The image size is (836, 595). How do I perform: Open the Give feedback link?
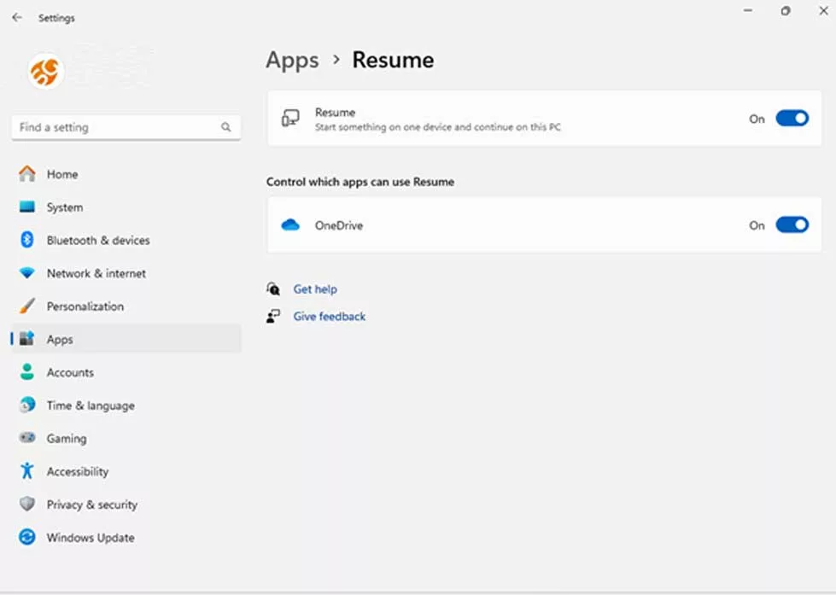(330, 316)
